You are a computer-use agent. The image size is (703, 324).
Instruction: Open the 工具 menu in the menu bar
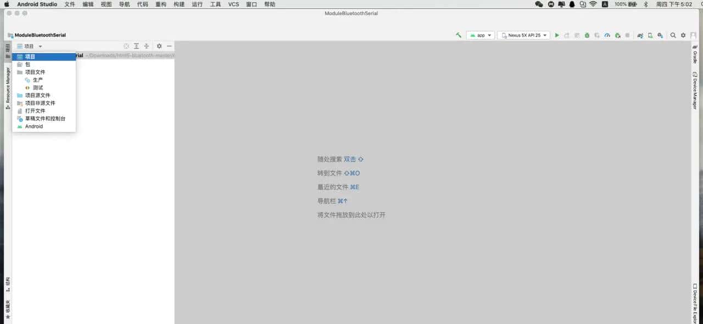pyautogui.click(x=215, y=4)
